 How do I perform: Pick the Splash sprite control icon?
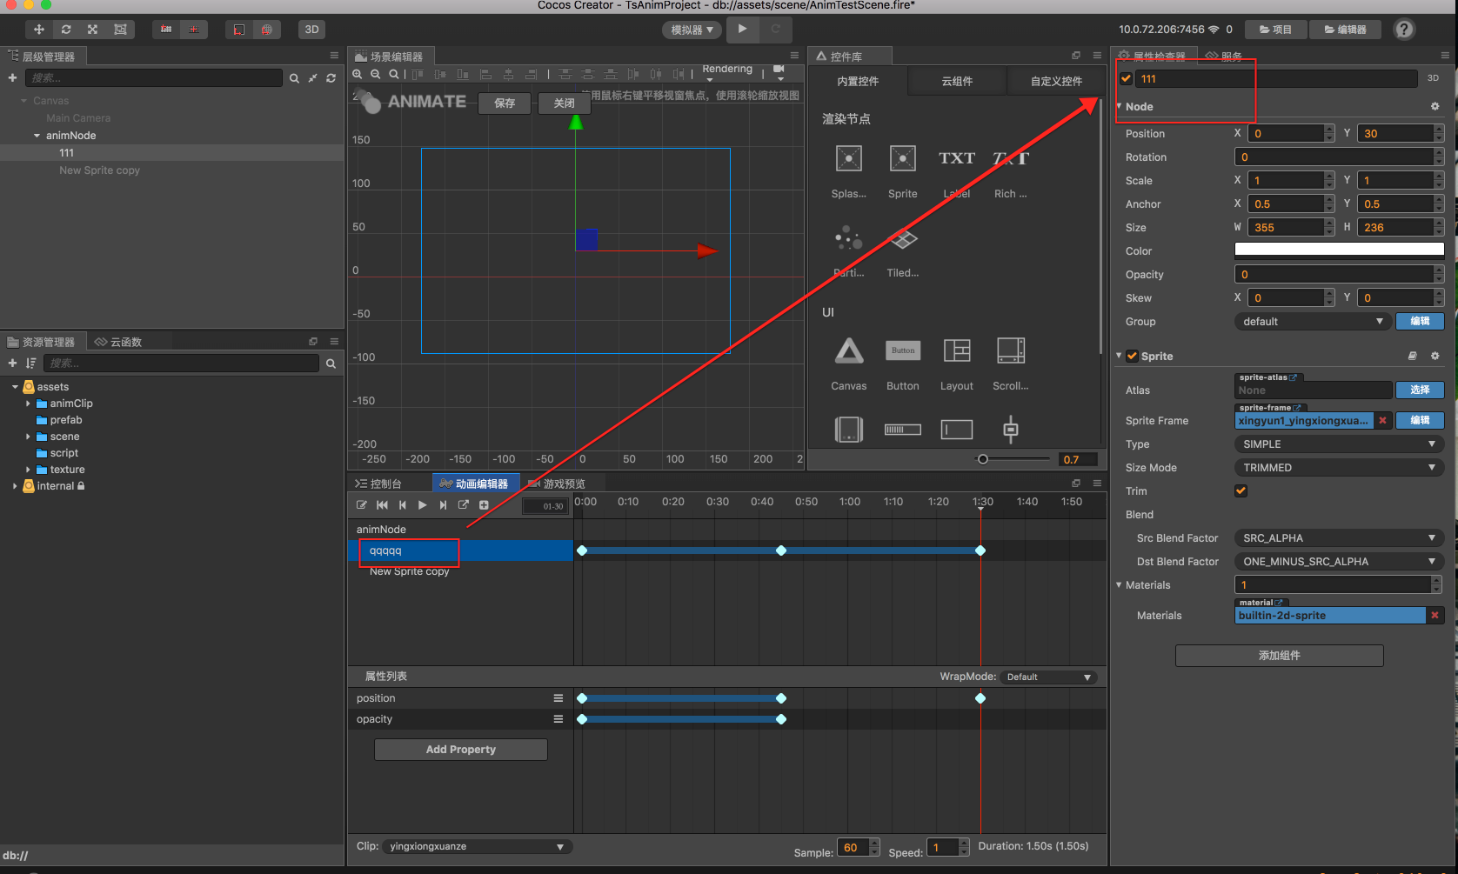[x=848, y=158]
